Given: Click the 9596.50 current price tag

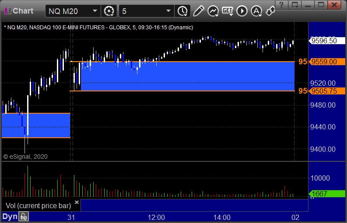Looking at the screenshot, I should click(x=327, y=41).
